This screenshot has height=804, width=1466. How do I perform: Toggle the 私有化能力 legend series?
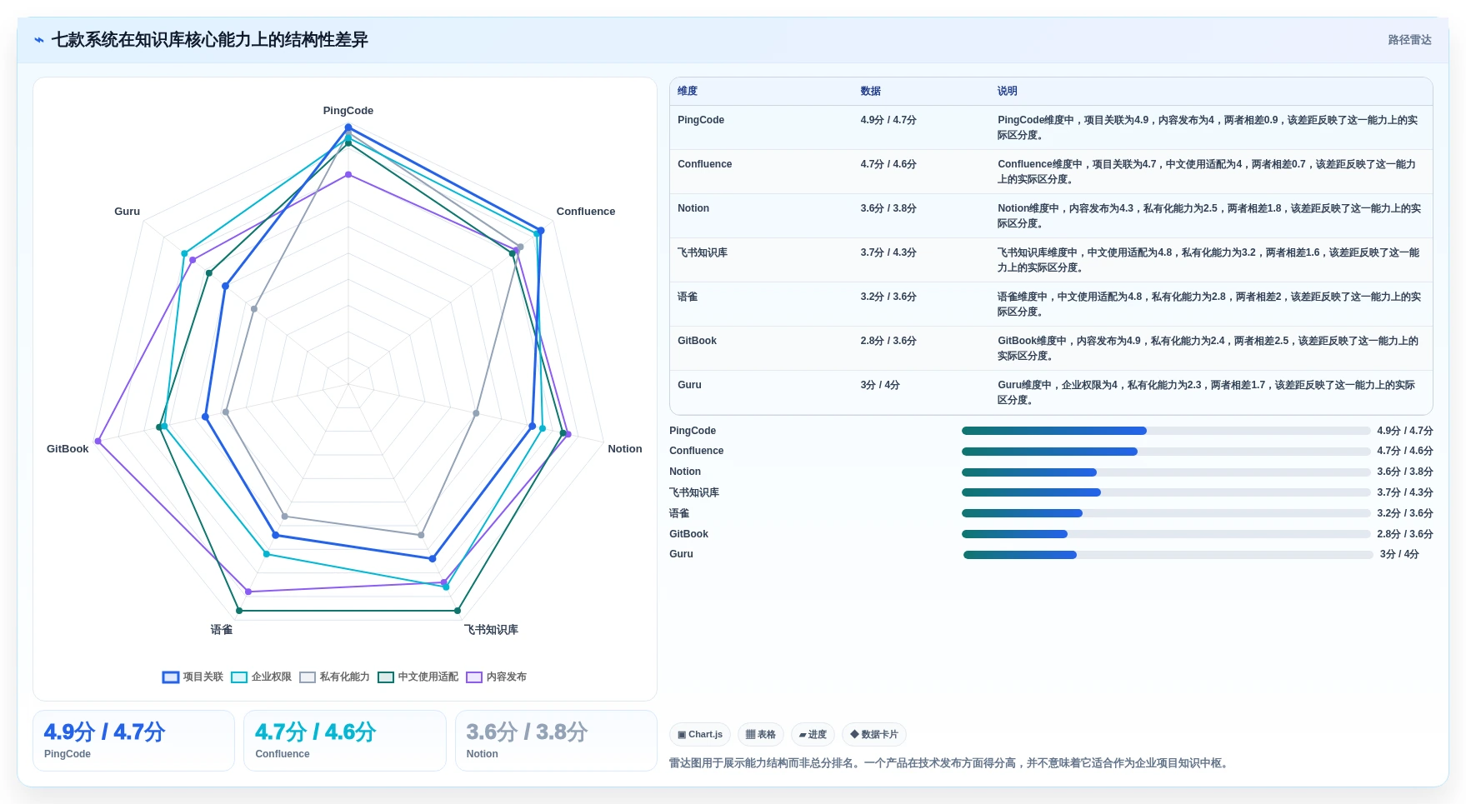tap(334, 677)
